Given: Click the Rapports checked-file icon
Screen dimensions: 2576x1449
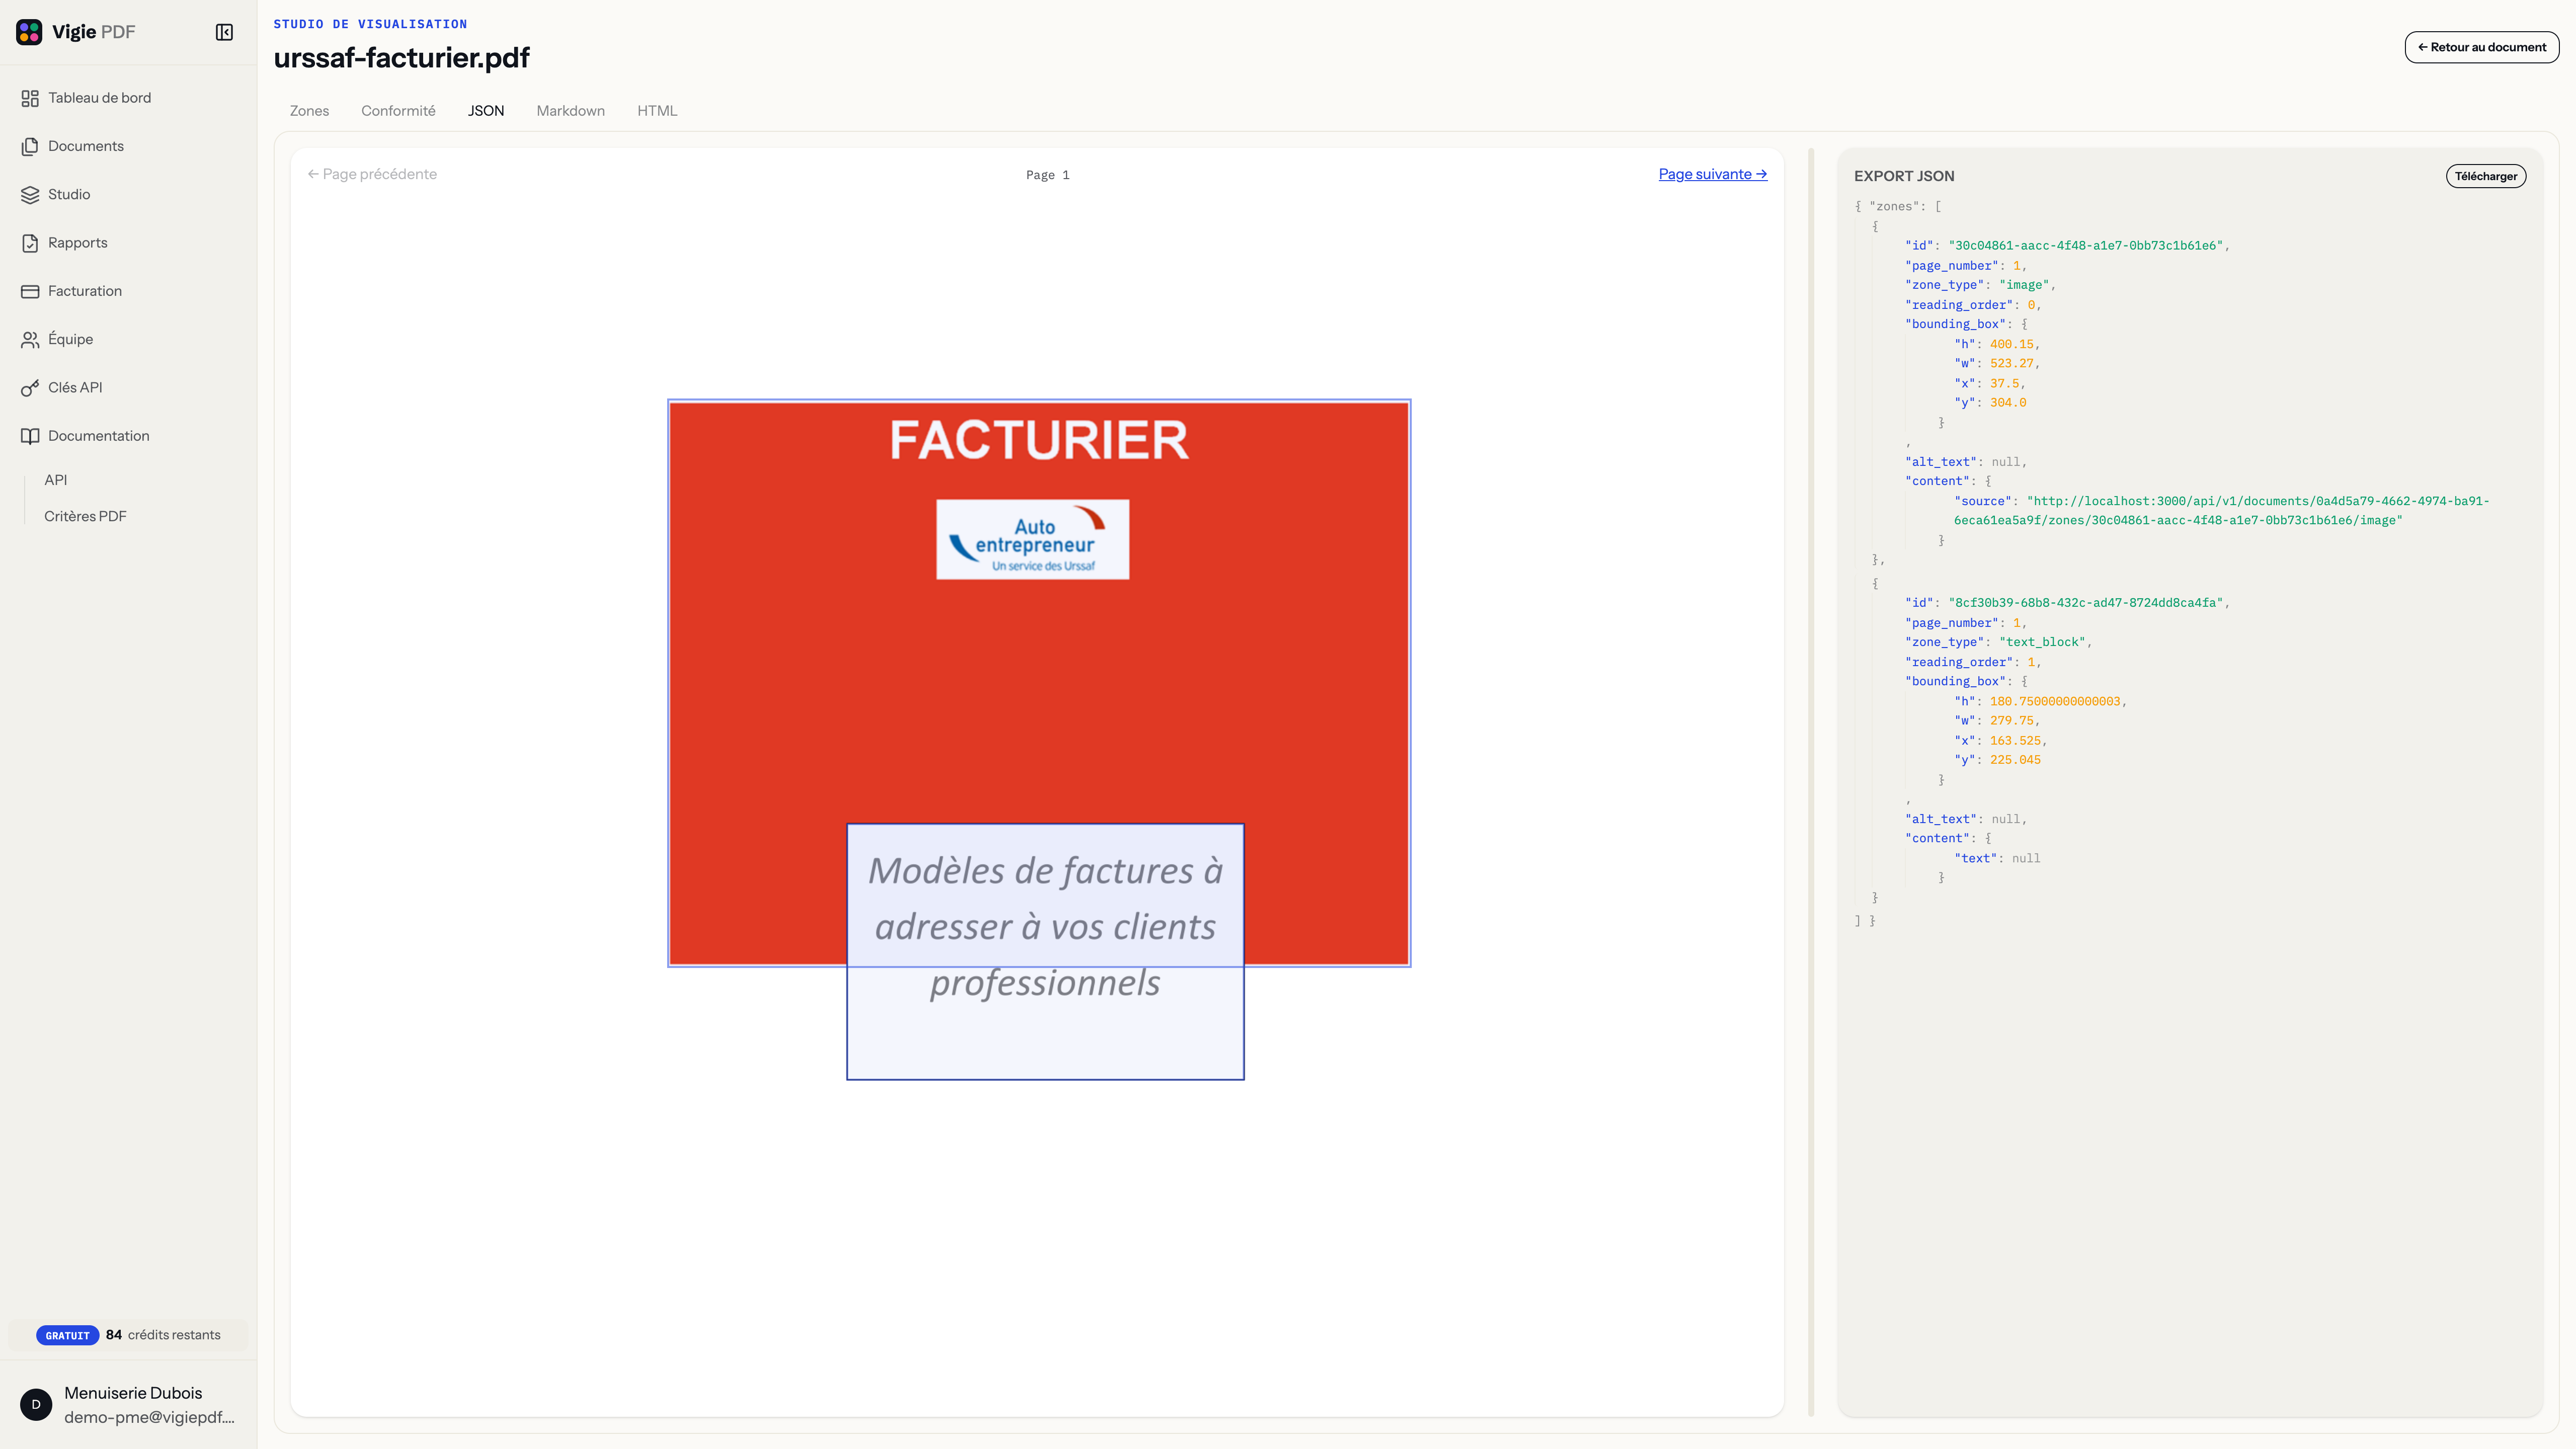Looking at the screenshot, I should coord(30,243).
